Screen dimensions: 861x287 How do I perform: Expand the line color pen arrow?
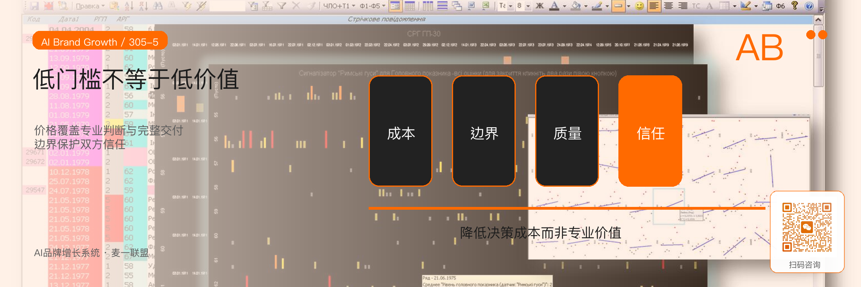coord(607,6)
